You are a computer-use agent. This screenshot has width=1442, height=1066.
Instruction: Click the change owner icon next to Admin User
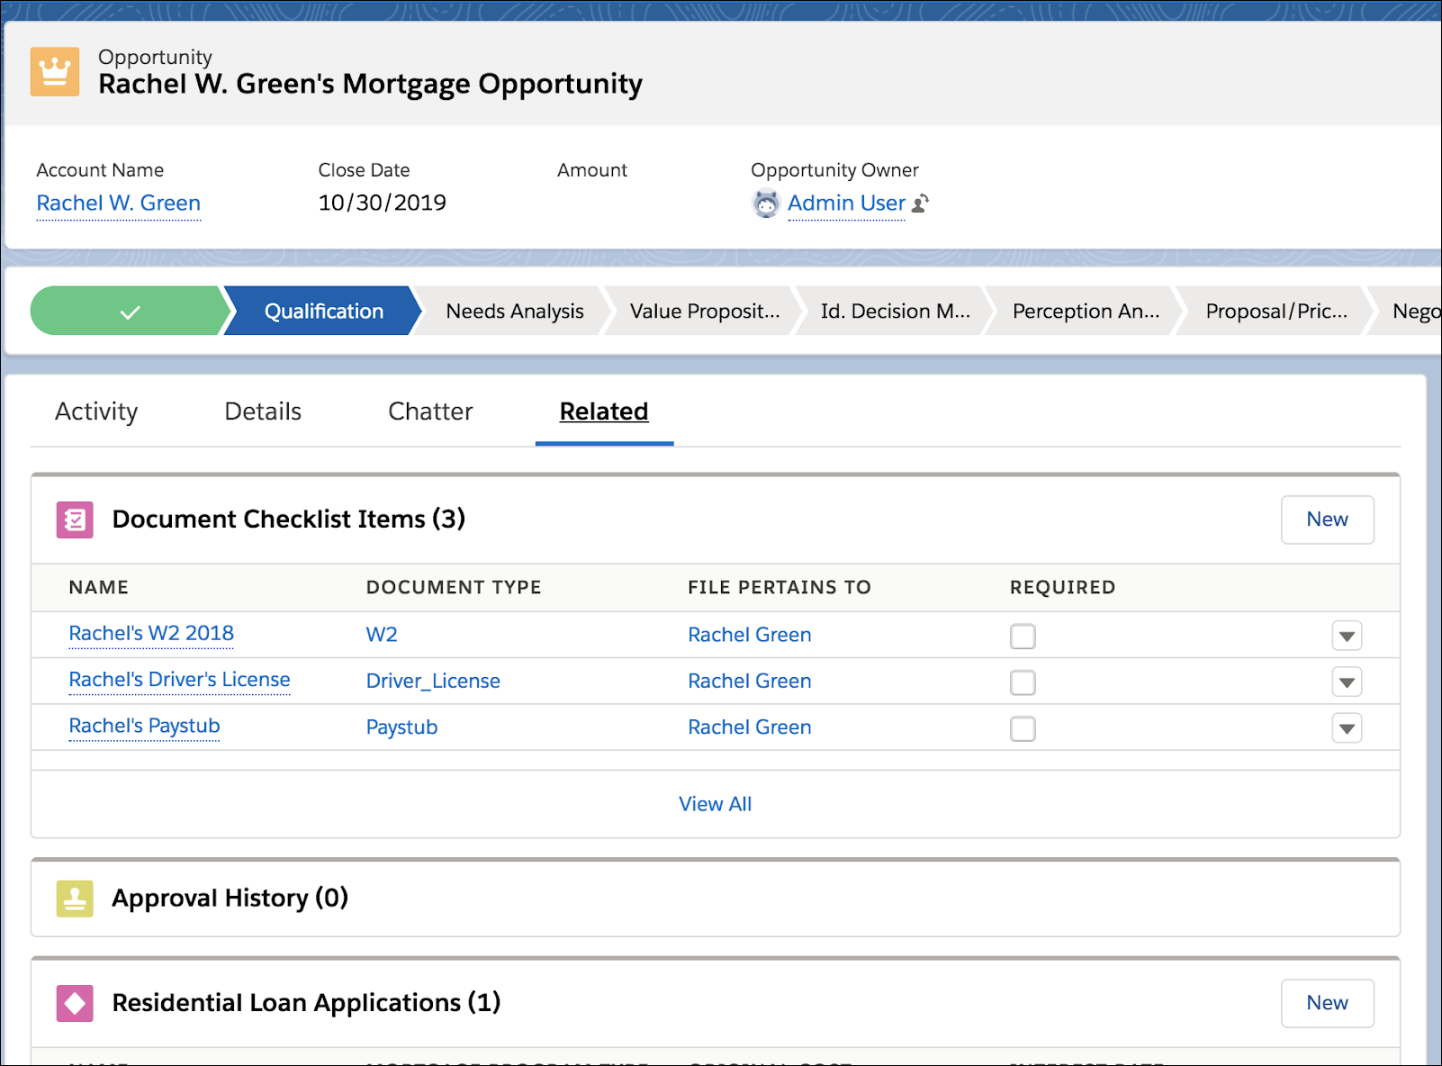[920, 203]
